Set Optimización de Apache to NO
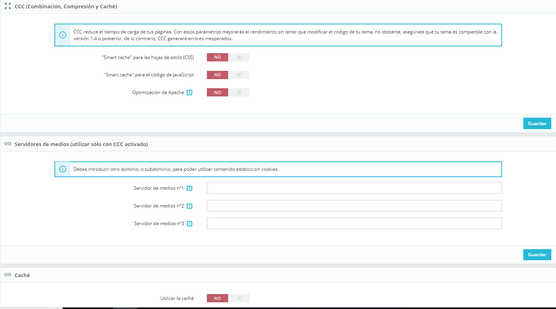This screenshot has width=556, height=309. [x=218, y=93]
